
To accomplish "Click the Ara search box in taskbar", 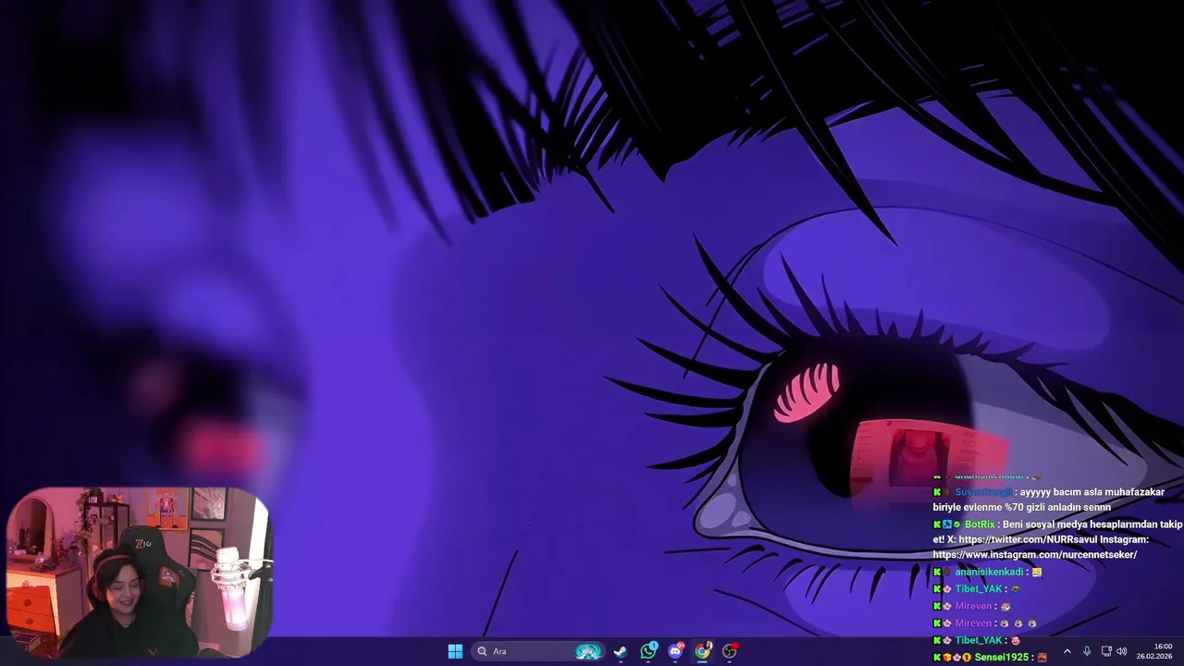I will coord(538,651).
